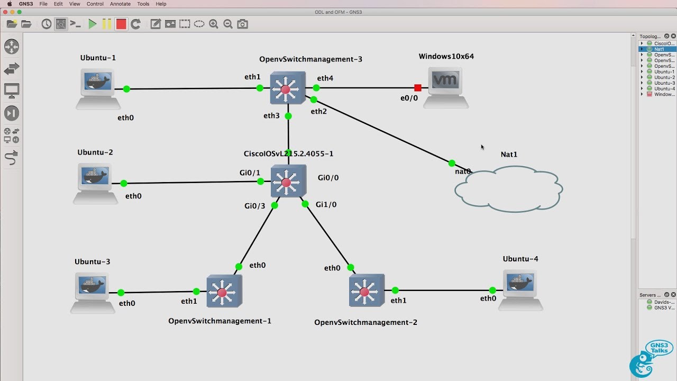Click the Gi1/0 interface label
Image resolution: width=677 pixels, height=381 pixels.
click(326, 204)
